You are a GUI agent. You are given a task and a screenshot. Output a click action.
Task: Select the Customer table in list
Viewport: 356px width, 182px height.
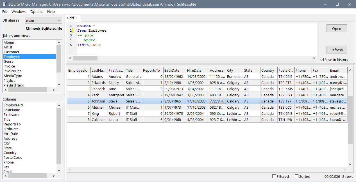pyautogui.click(x=12, y=52)
